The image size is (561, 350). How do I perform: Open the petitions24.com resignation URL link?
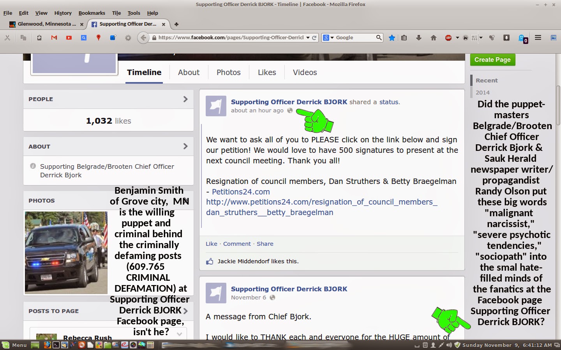tap(321, 207)
